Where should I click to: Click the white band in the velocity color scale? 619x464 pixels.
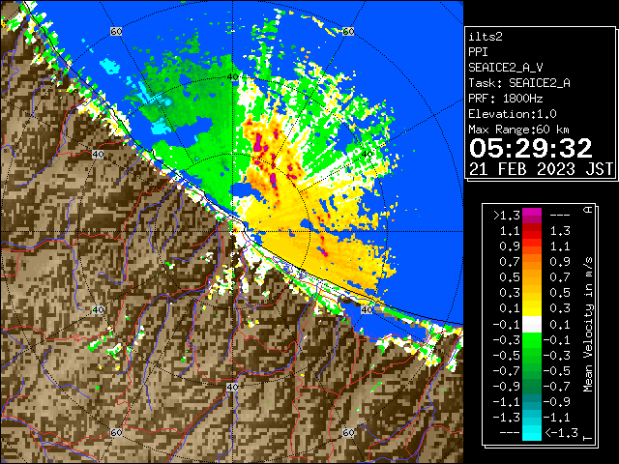click(532, 325)
